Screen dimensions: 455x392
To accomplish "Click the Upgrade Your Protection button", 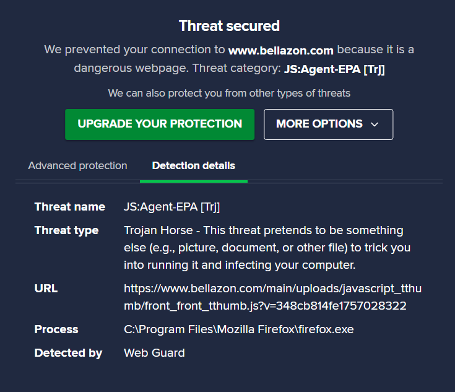I will point(160,124).
